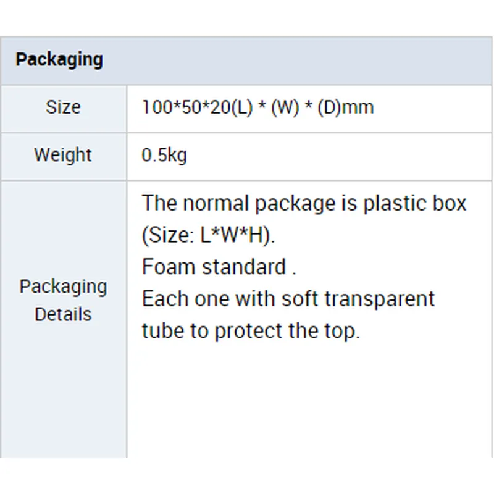
Task: Click the "Packaging Details" row label
Action: [63, 300]
